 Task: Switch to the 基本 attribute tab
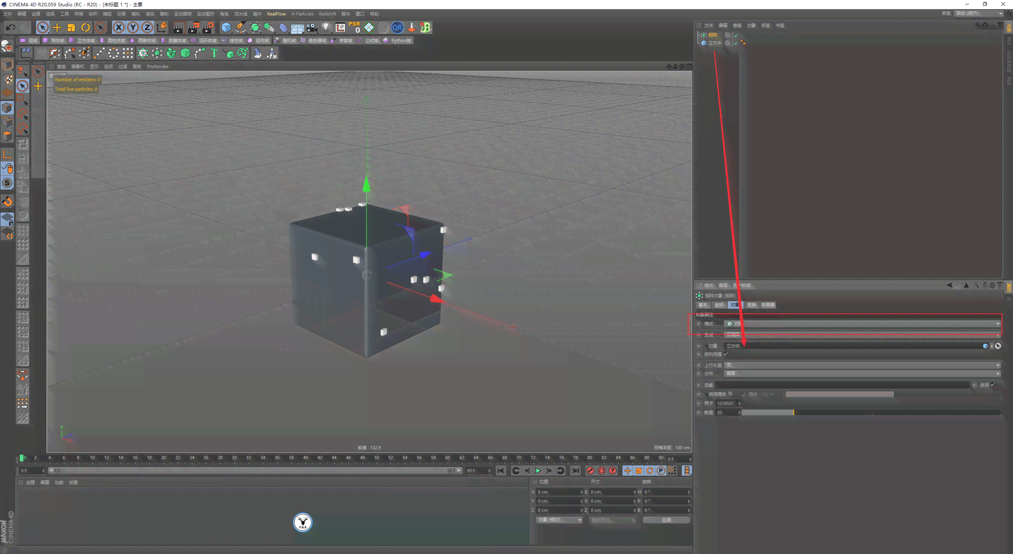click(x=703, y=305)
